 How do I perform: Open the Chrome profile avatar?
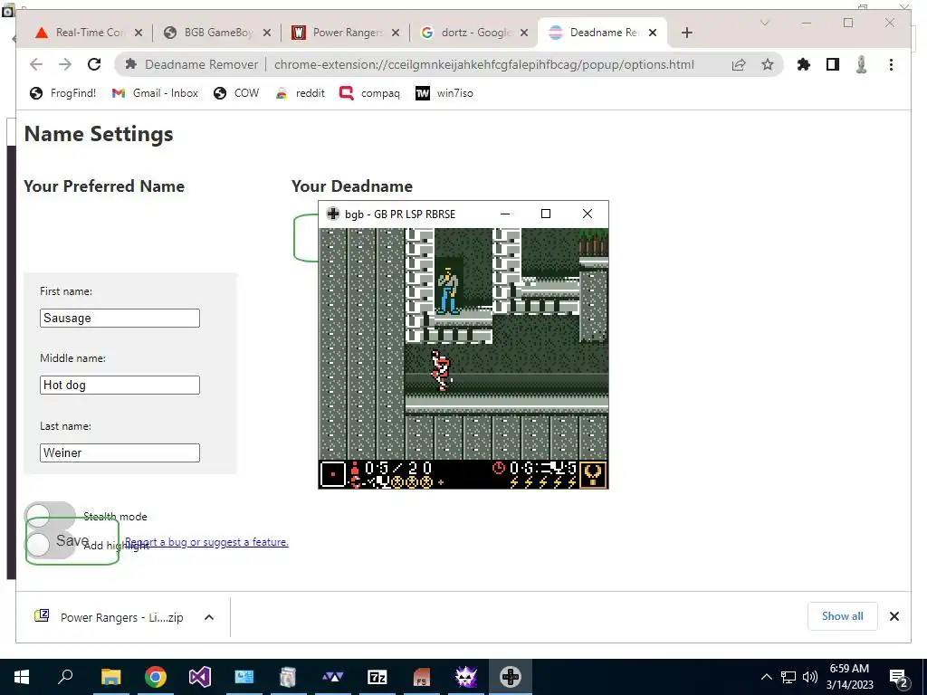[x=862, y=64]
